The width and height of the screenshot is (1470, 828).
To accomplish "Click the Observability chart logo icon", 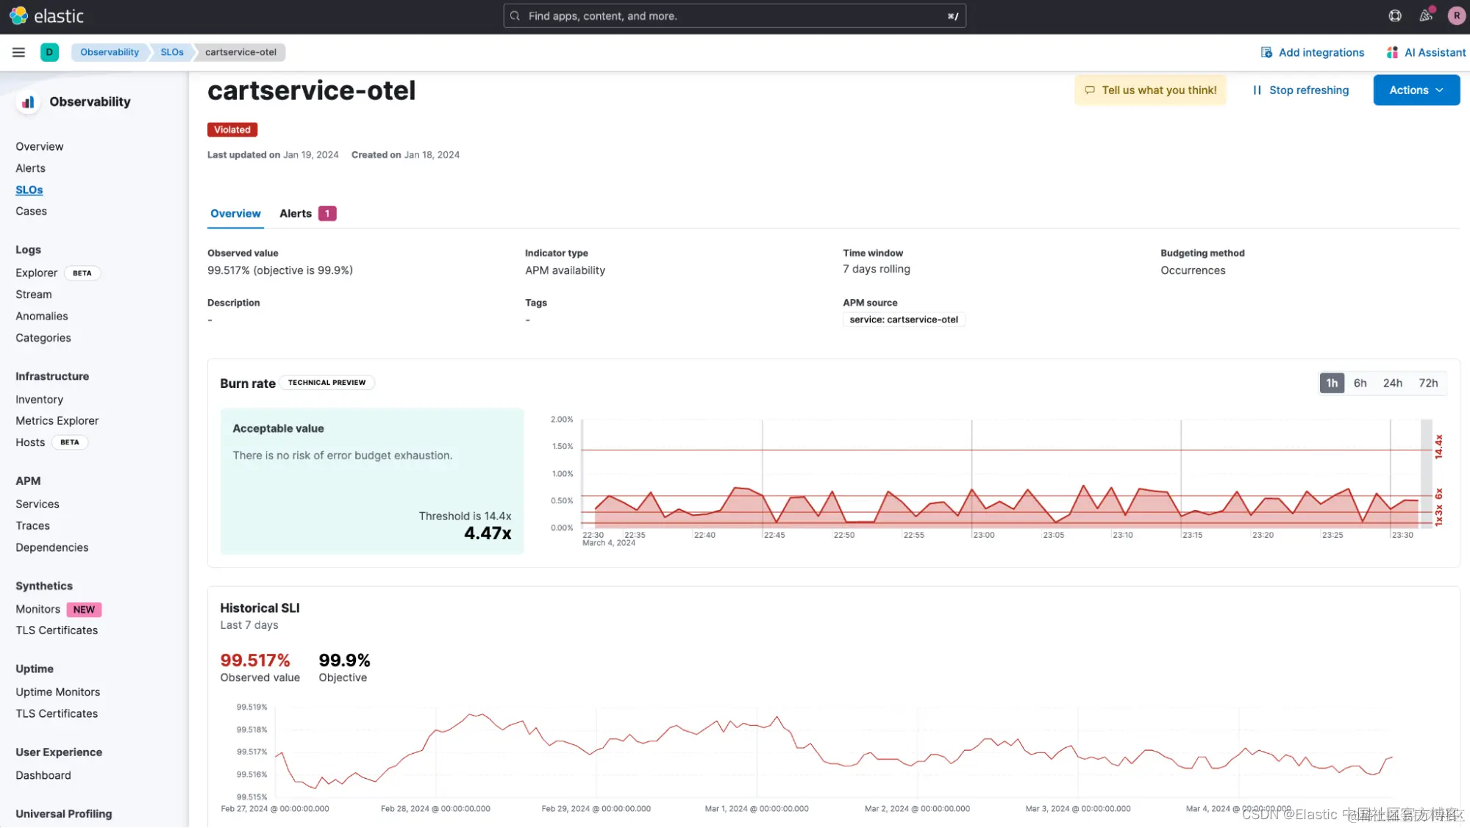I will click(x=28, y=102).
